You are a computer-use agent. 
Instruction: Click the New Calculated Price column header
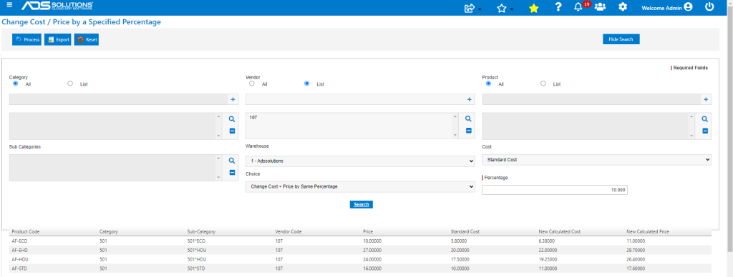coord(648,231)
